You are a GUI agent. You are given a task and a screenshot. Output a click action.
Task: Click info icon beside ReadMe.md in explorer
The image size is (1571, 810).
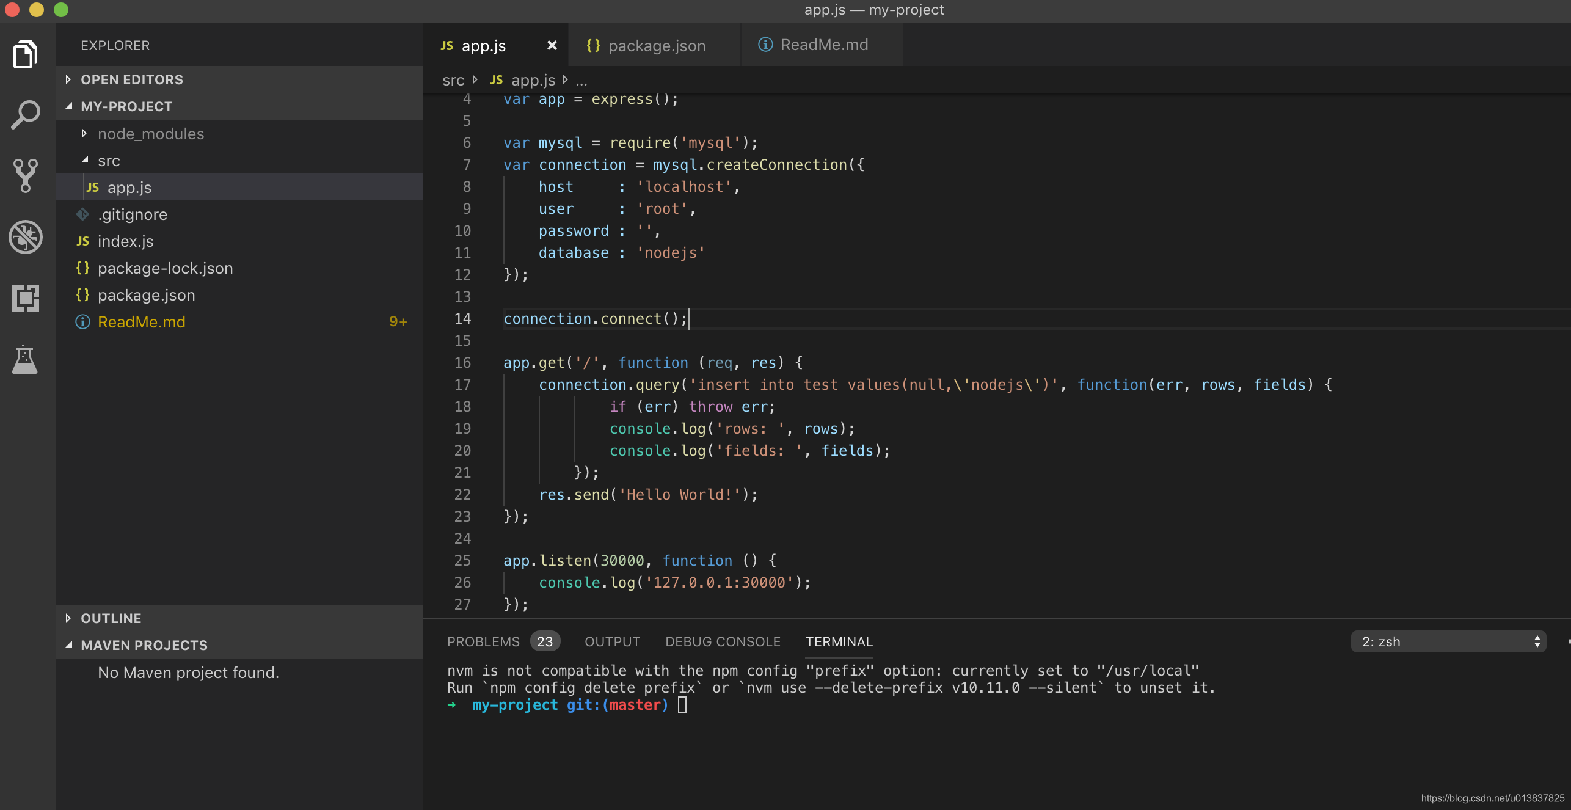pyautogui.click(x=83, y=322)
